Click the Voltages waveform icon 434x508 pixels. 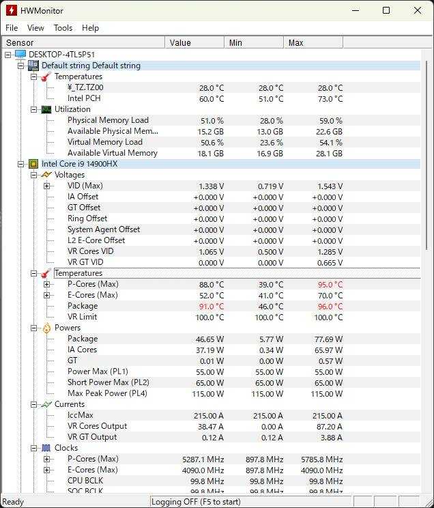coord(46,175)
